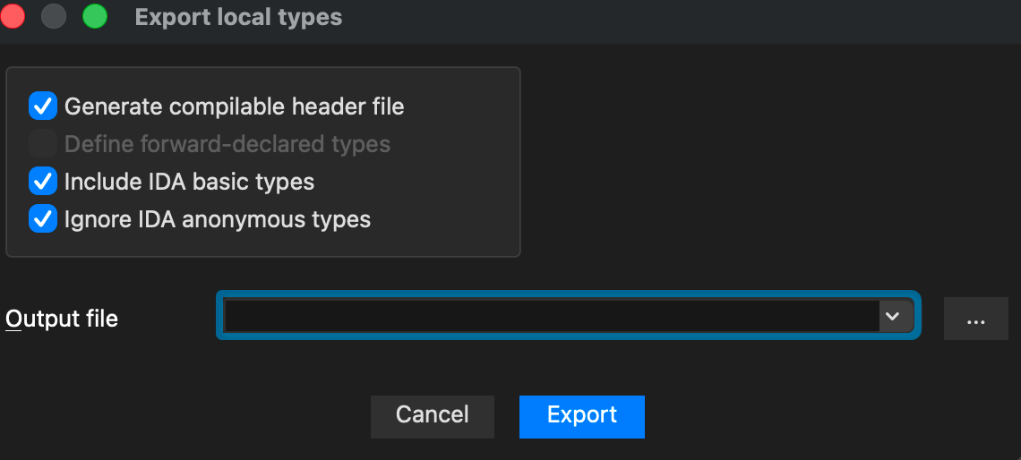This screenshot has height=460, width=1021.
Task: Click the "Output file" label
Action: [62, 319]
